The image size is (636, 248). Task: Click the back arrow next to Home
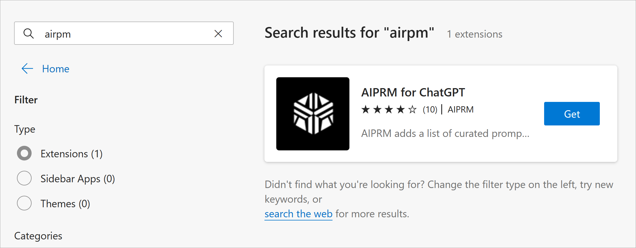coord(27,69)
